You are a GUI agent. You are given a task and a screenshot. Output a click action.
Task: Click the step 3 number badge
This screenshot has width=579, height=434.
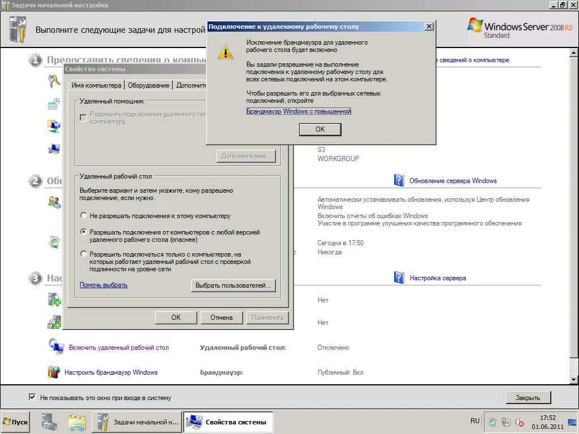(35, 278)
